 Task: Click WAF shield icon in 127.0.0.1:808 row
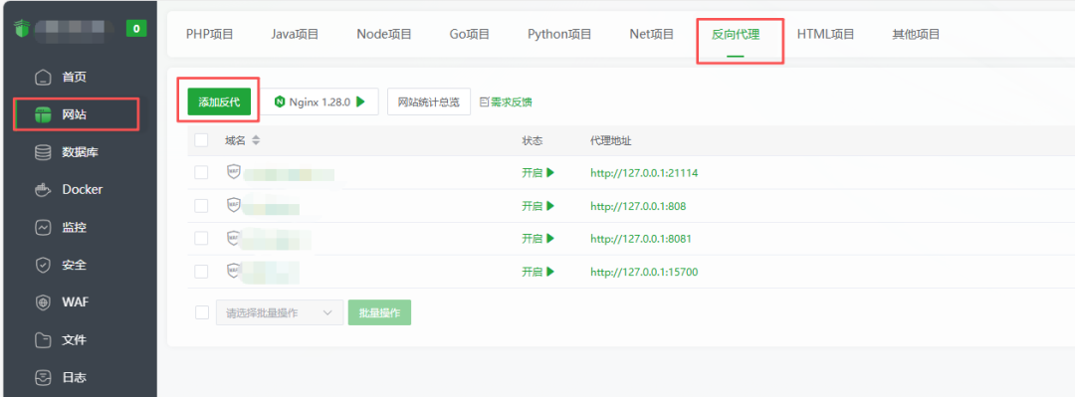pos(234,205)
